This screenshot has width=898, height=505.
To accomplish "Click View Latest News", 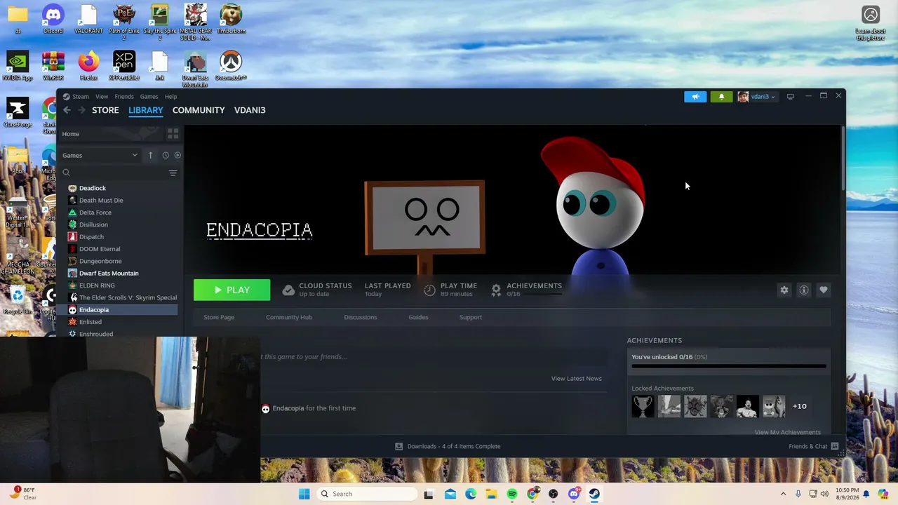I will click(577, 379).
